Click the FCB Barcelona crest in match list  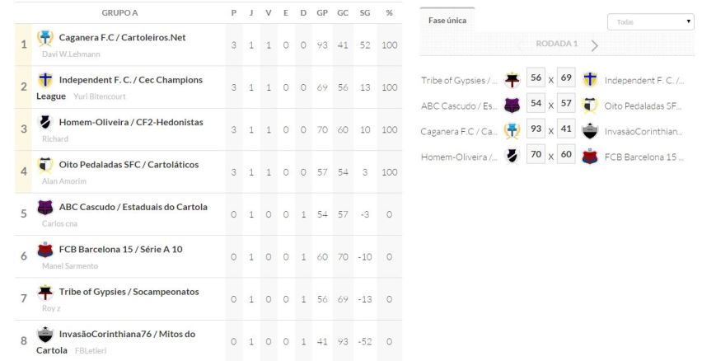(x=589, y=157)
